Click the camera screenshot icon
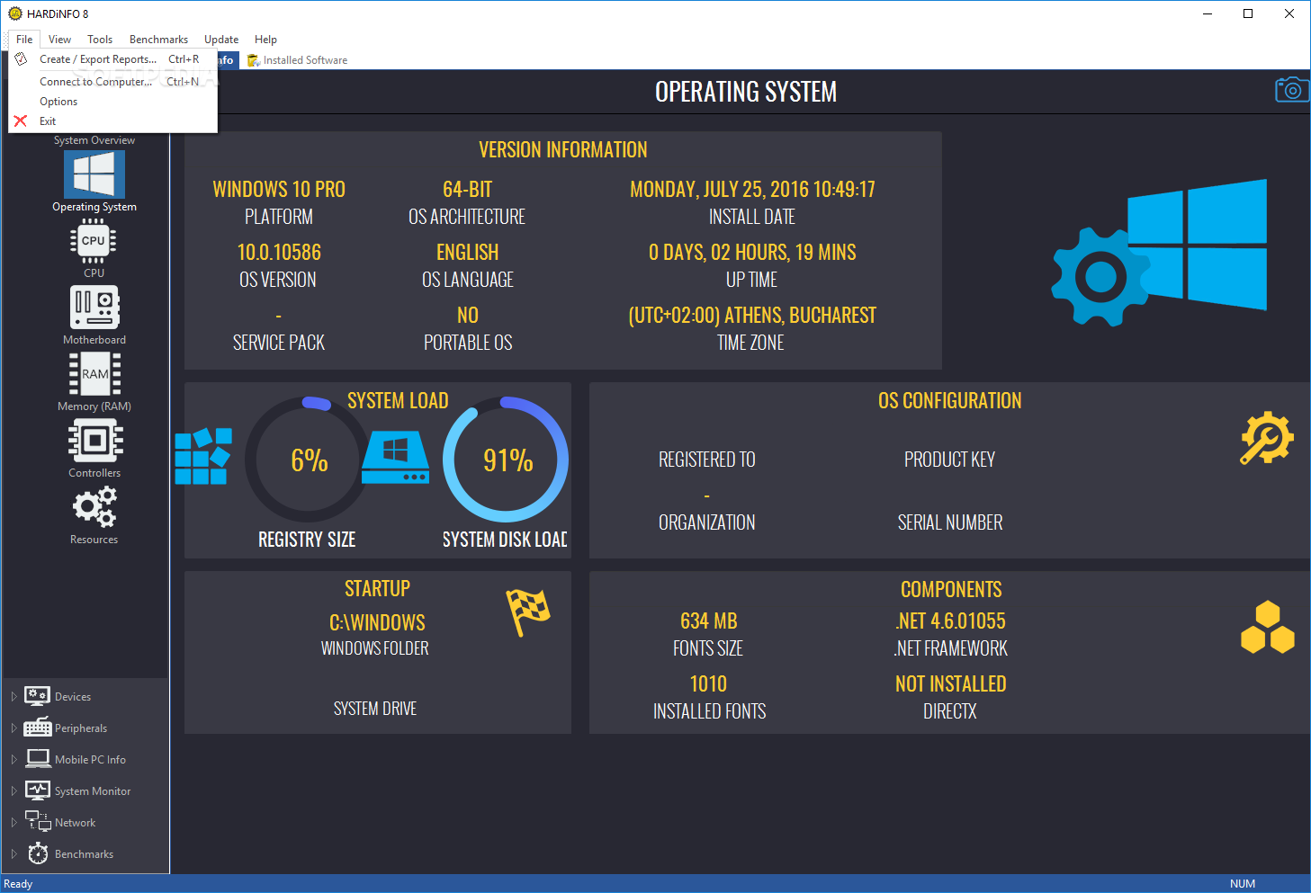Screen dimensions: 1311x893 pyautogui.click(x=1292, y=90)
